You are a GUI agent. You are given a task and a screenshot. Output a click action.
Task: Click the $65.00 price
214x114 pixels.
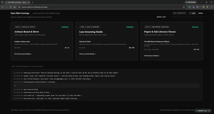click(x=132, y=48)
